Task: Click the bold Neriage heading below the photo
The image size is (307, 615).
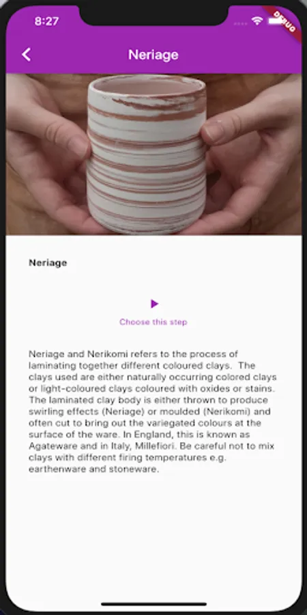Action: [x=48, y=263]
